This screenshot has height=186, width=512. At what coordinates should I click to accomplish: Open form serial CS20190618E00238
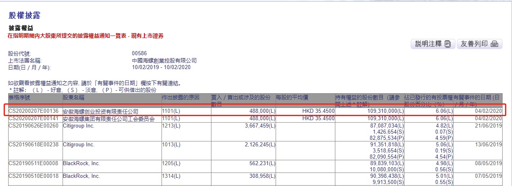tap(34, 144)
